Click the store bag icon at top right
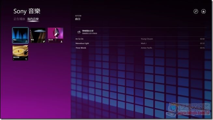 point(204,11)
